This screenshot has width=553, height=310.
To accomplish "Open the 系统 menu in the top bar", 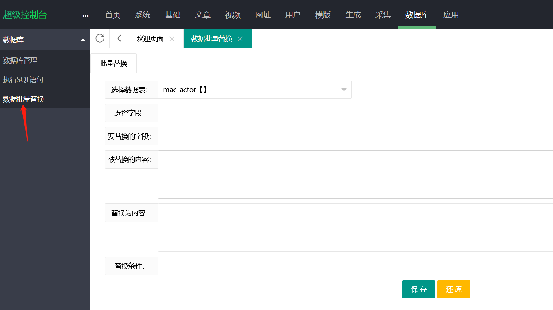I will coord(143,15).
